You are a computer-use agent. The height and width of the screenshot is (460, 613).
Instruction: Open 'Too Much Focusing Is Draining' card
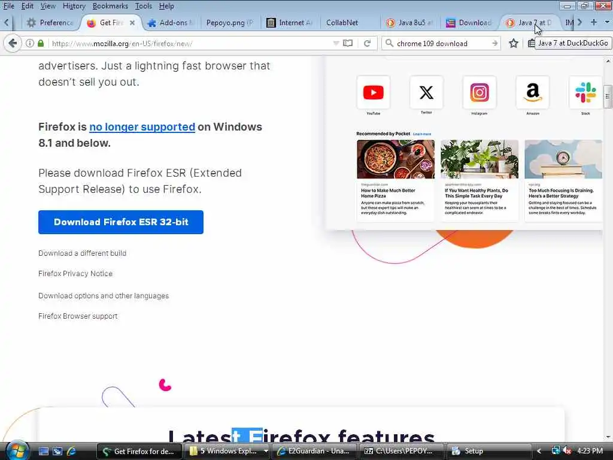[563, 181]
